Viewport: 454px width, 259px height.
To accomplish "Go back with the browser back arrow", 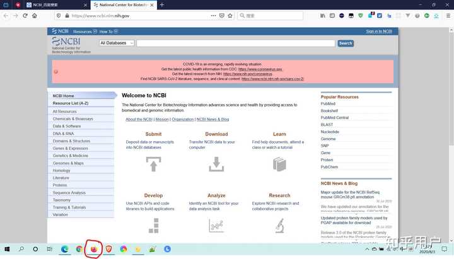I will pos(6,16).
